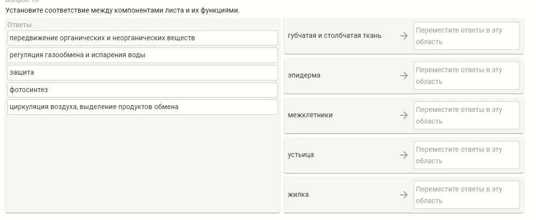Select 'циркуляция воздуха, выделение продуктов обмена' answer
This screenshot has height=220, width=536.
tap(143, 107)
